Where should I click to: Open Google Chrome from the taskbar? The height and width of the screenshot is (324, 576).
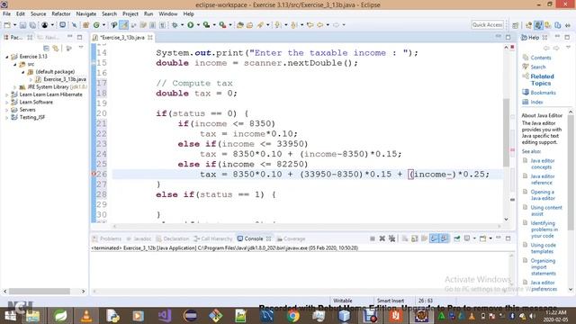292,316
